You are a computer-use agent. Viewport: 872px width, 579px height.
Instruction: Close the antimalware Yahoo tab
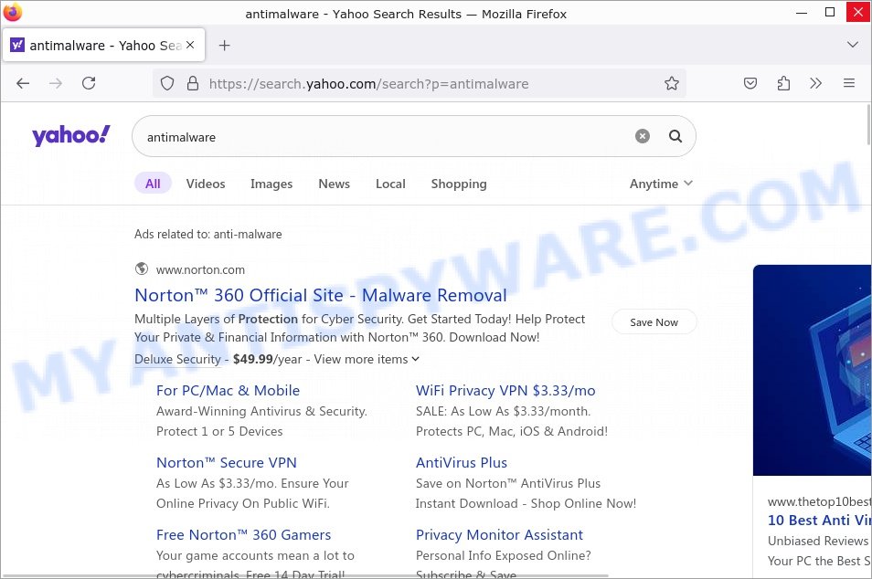point(190,45)
